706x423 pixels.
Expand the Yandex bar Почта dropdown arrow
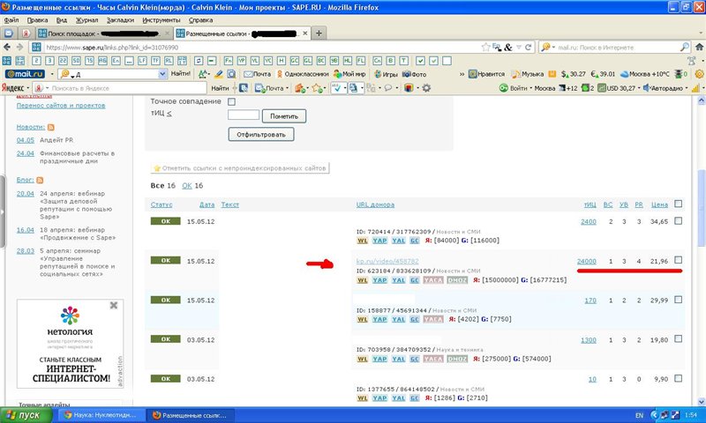287,88
